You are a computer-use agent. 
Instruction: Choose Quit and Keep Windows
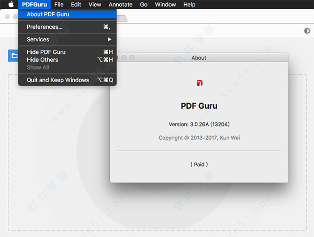(68, 80)
